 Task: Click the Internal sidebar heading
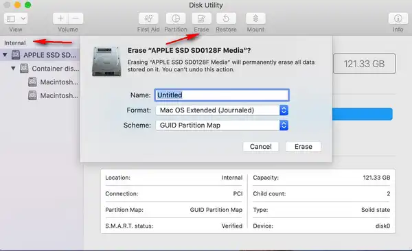(x=15, y=43)
